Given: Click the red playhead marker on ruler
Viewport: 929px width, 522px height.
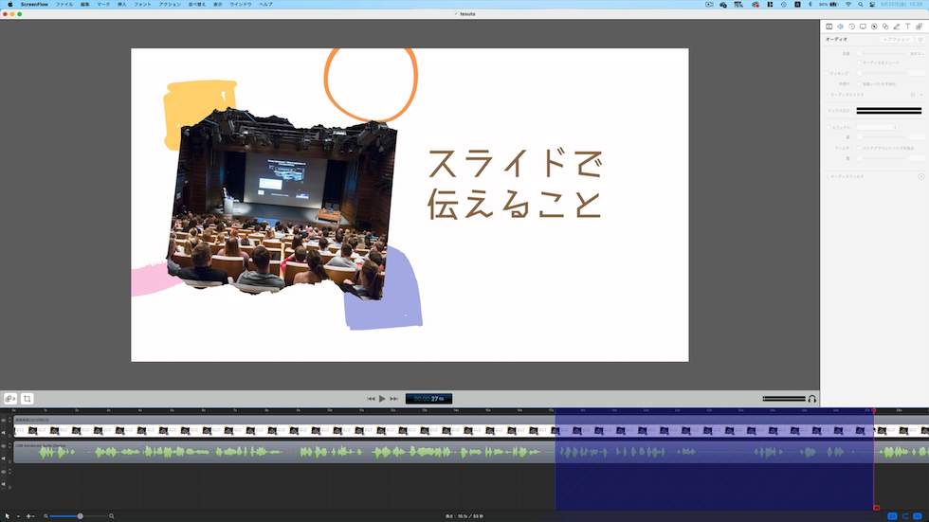Looking at the screenshot, I should click(874, 410).
